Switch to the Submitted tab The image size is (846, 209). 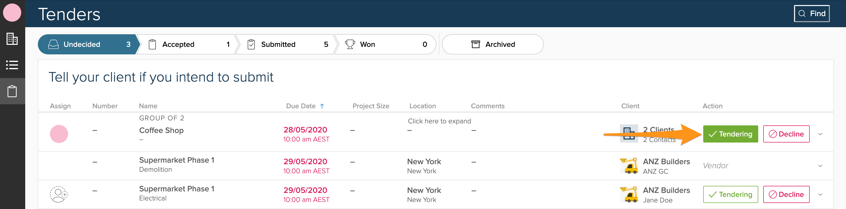287,44
